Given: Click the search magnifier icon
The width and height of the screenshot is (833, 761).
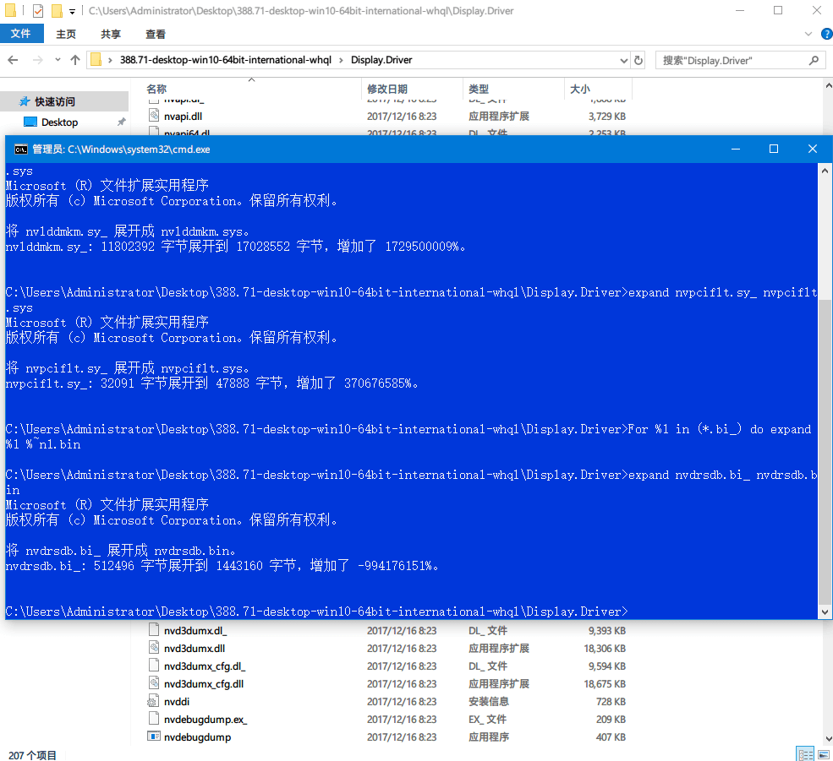Looking at the screenshot, I should click(x=814, y=61).
